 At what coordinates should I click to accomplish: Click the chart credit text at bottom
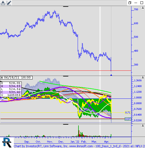click(79, 146)
